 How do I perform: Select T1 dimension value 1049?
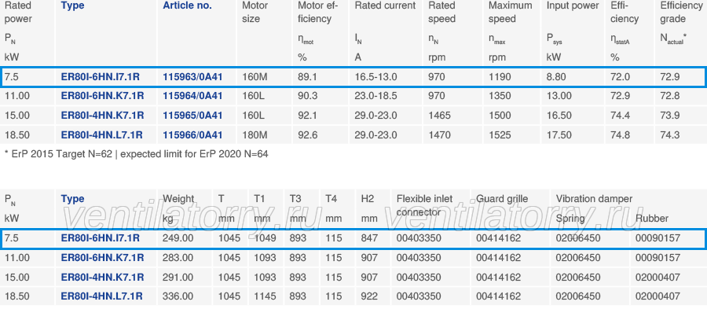(265, 238)
